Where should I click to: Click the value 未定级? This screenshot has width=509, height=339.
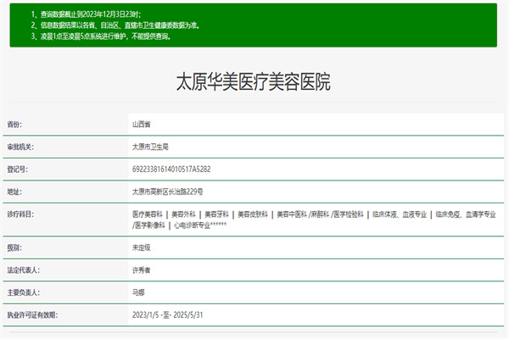[141, 247]
